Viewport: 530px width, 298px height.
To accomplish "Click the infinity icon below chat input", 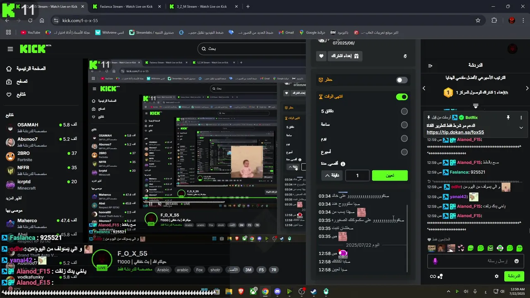I will pyautogui.click(x=433, y=276).
